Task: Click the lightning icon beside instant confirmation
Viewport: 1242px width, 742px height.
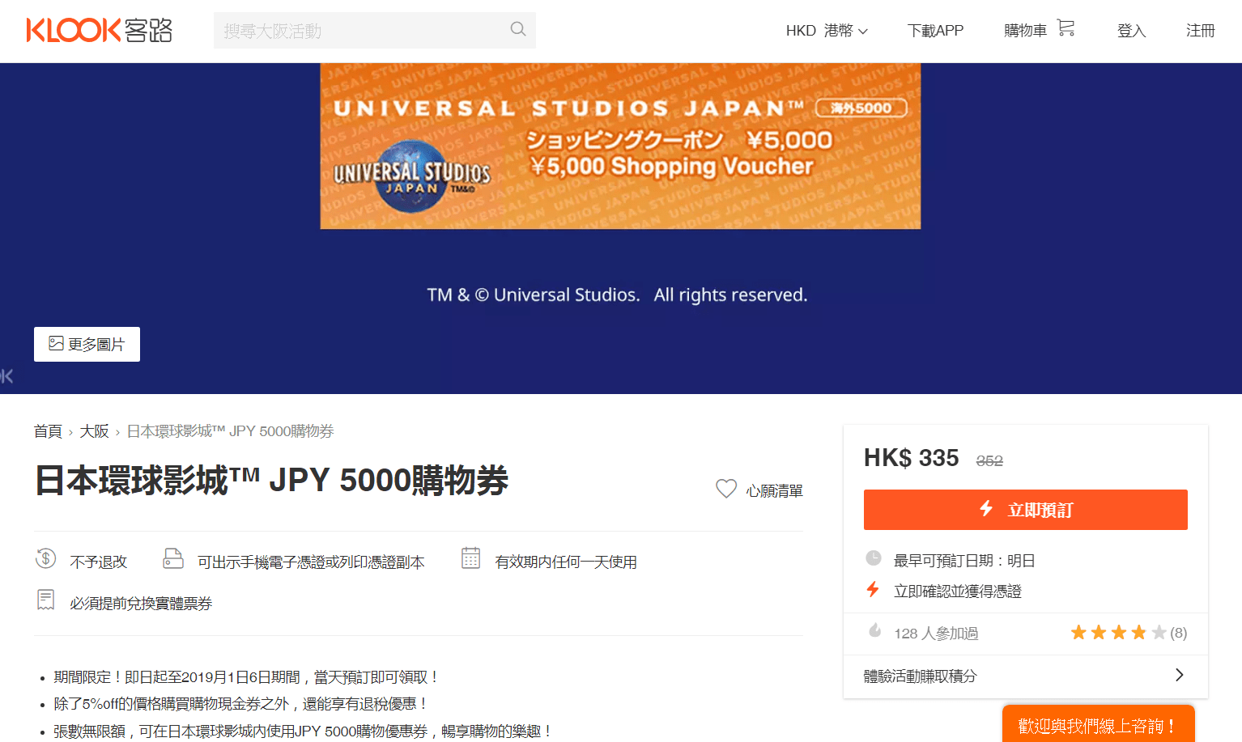Action: click(873, 589)
